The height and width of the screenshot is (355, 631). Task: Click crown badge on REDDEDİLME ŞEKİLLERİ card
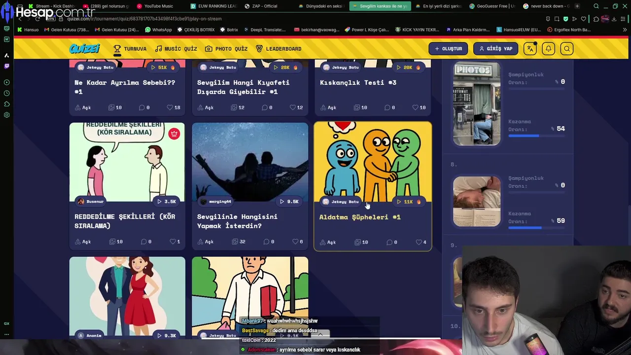tap(174, 134)
